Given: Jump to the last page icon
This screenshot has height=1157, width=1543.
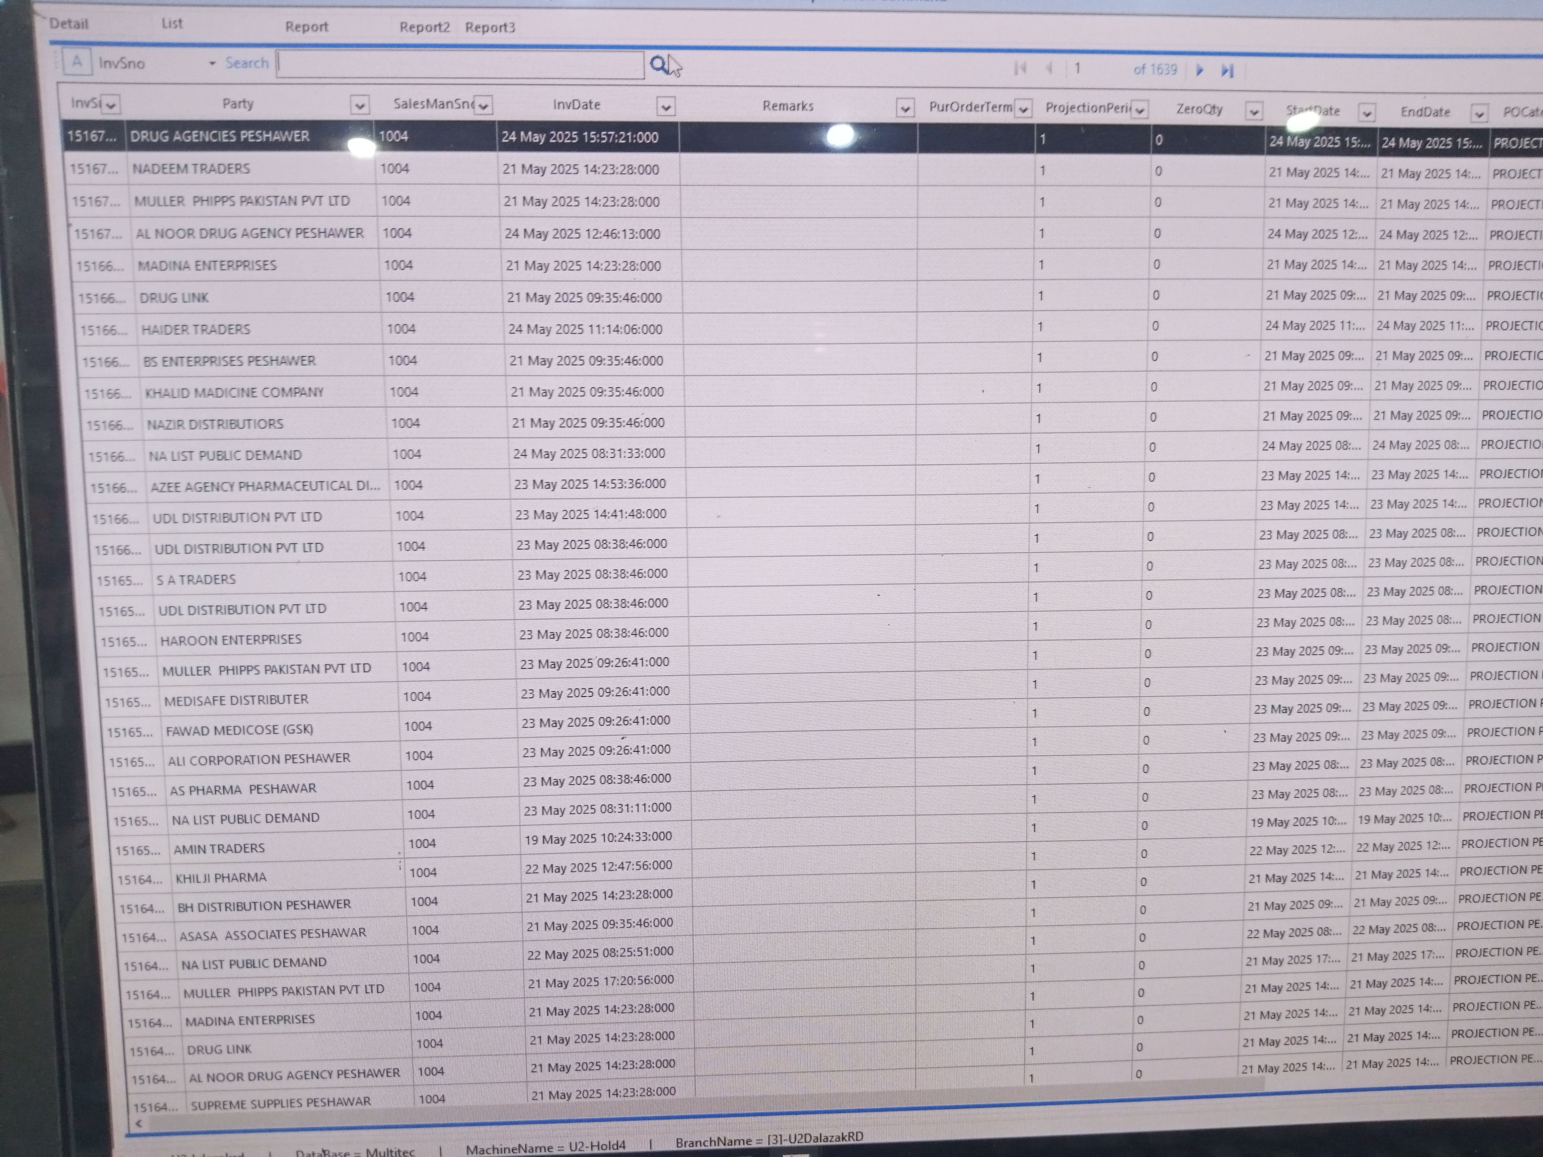Looking at the screenshot, I should [x=1228, y=70].
